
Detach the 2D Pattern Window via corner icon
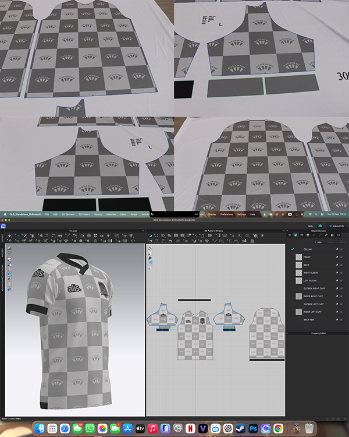click(284, 231)
